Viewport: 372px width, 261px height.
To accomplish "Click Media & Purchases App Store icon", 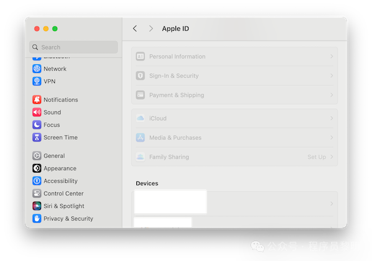I will tap(140, 137).
